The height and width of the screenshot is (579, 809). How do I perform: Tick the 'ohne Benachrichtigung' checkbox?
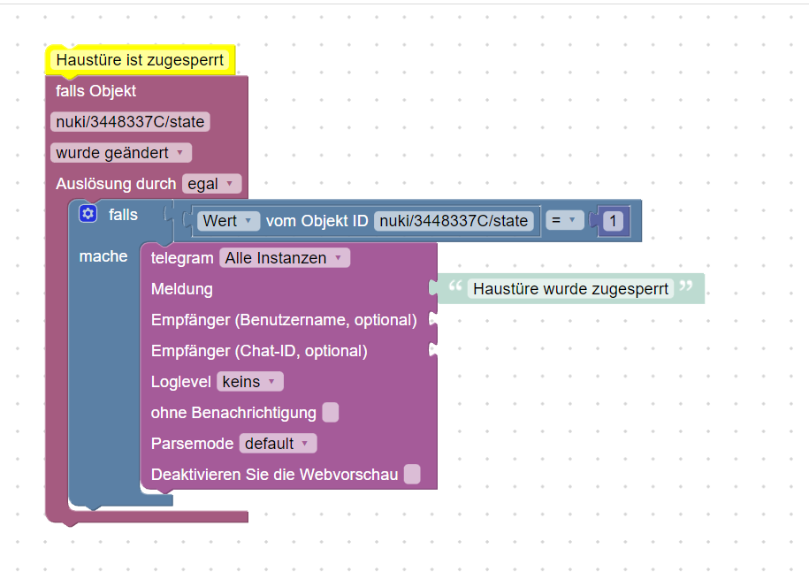pos(330,413)
